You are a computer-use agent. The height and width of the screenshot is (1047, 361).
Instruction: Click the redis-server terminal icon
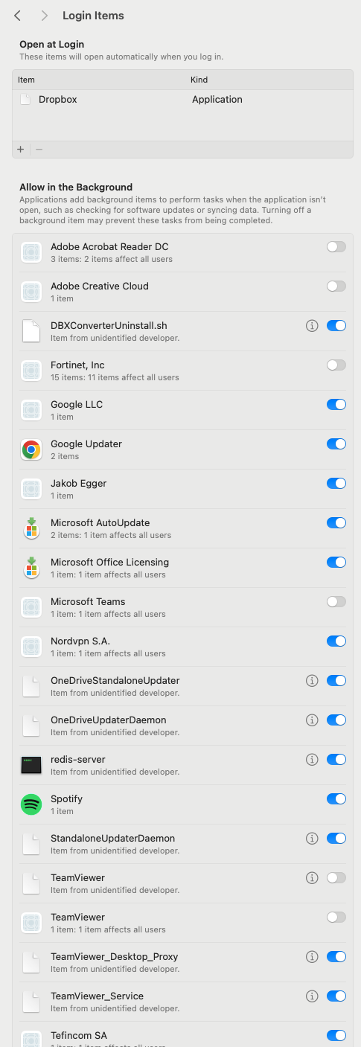(x=31, y=765)
